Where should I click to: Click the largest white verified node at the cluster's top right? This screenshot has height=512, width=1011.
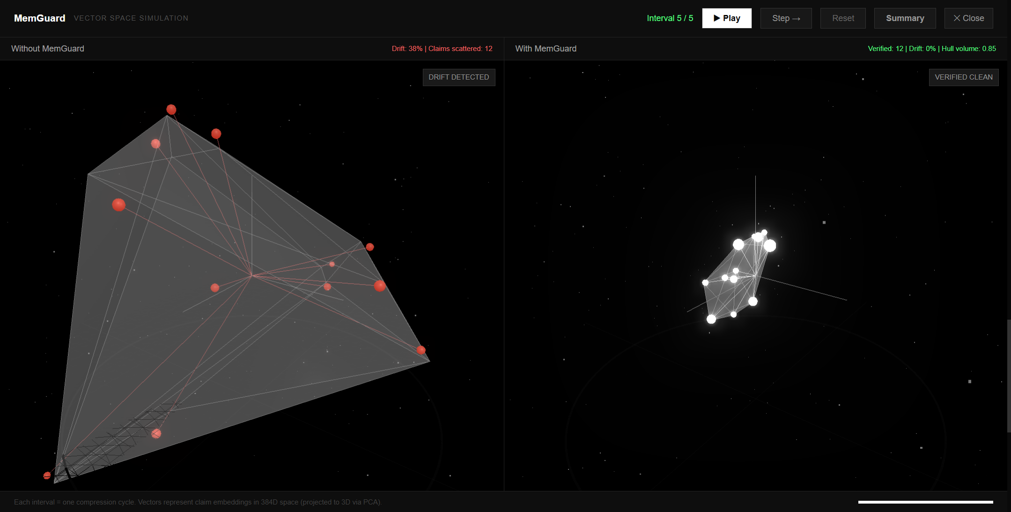[x=770, y=245]
